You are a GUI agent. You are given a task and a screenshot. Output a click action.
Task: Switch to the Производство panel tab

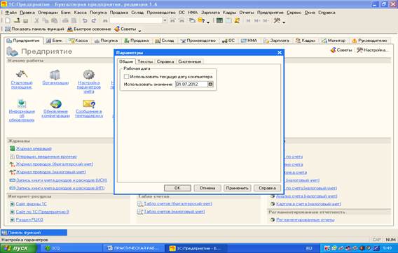[198, 41]
